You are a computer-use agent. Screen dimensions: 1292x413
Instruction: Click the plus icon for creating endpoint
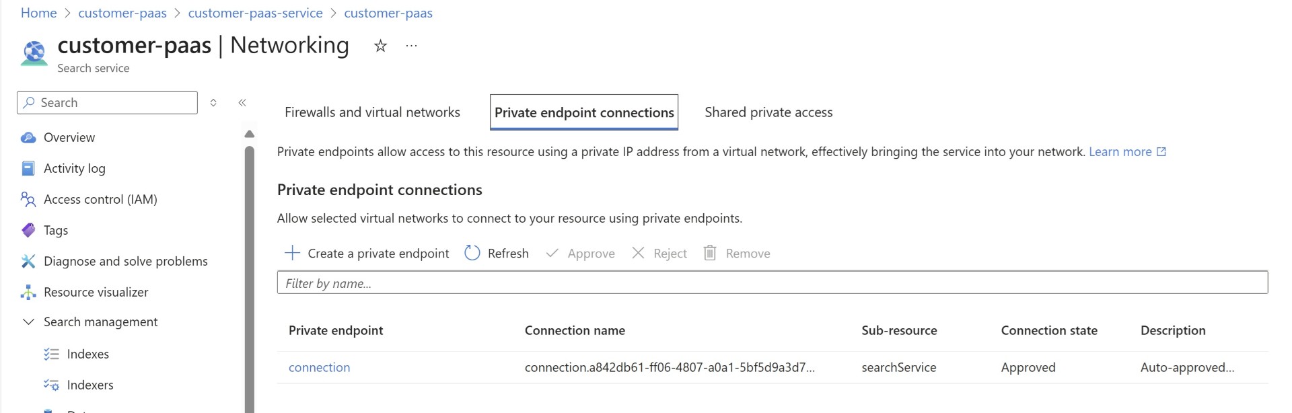coord(292,253)
